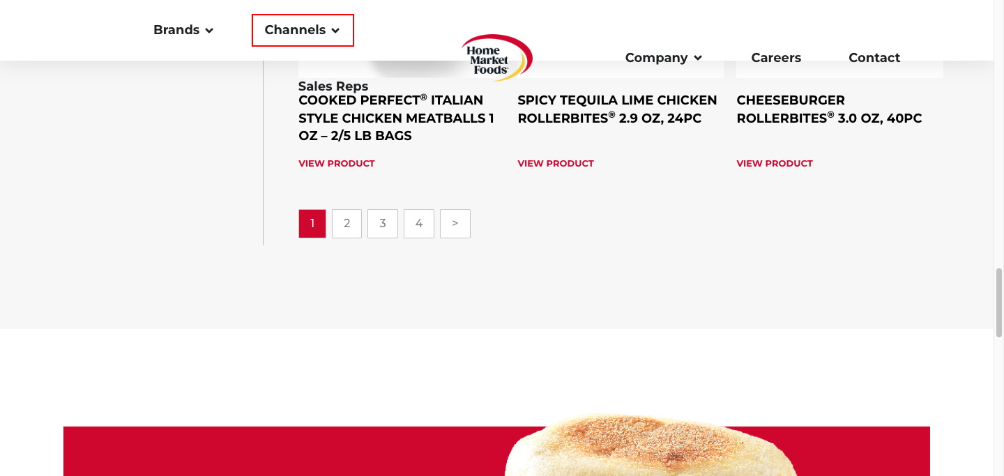Open the Spicy Tequila Lime Rollerbites title
The height and width of the screenshot is (476, 1004).
coord(617,109)
